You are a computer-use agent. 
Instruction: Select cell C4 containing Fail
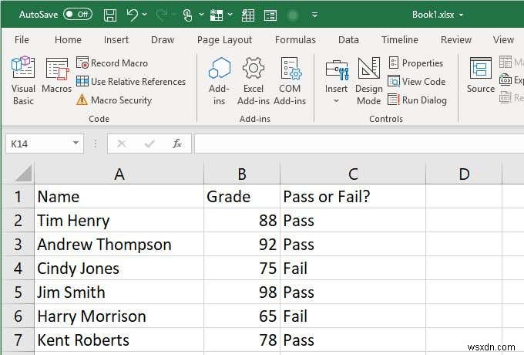pos(353,269)
